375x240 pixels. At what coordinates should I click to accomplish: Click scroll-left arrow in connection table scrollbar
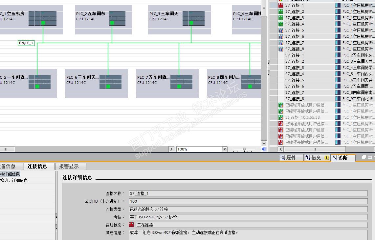(x=281, y=149)
